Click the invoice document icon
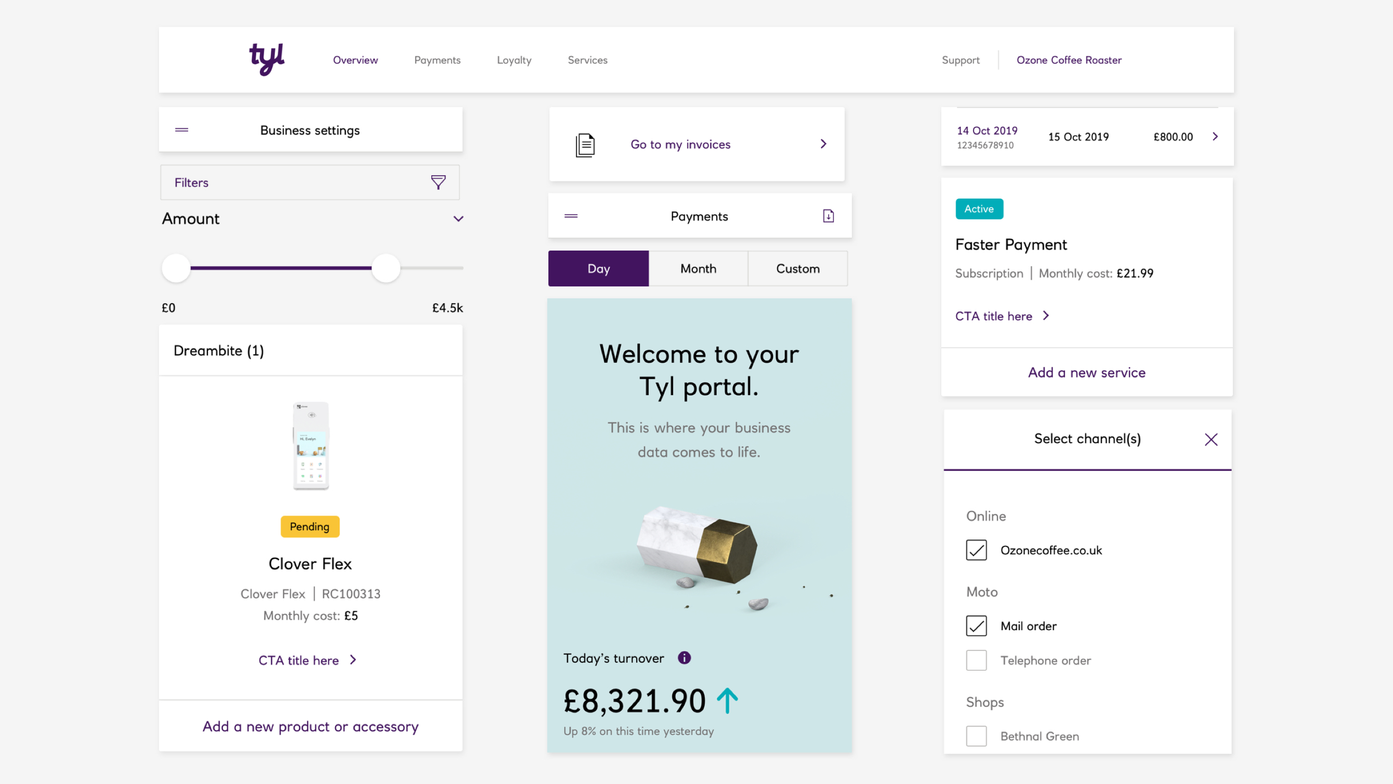The height and width of the screenshot is (784, 1393). (585, 145)
